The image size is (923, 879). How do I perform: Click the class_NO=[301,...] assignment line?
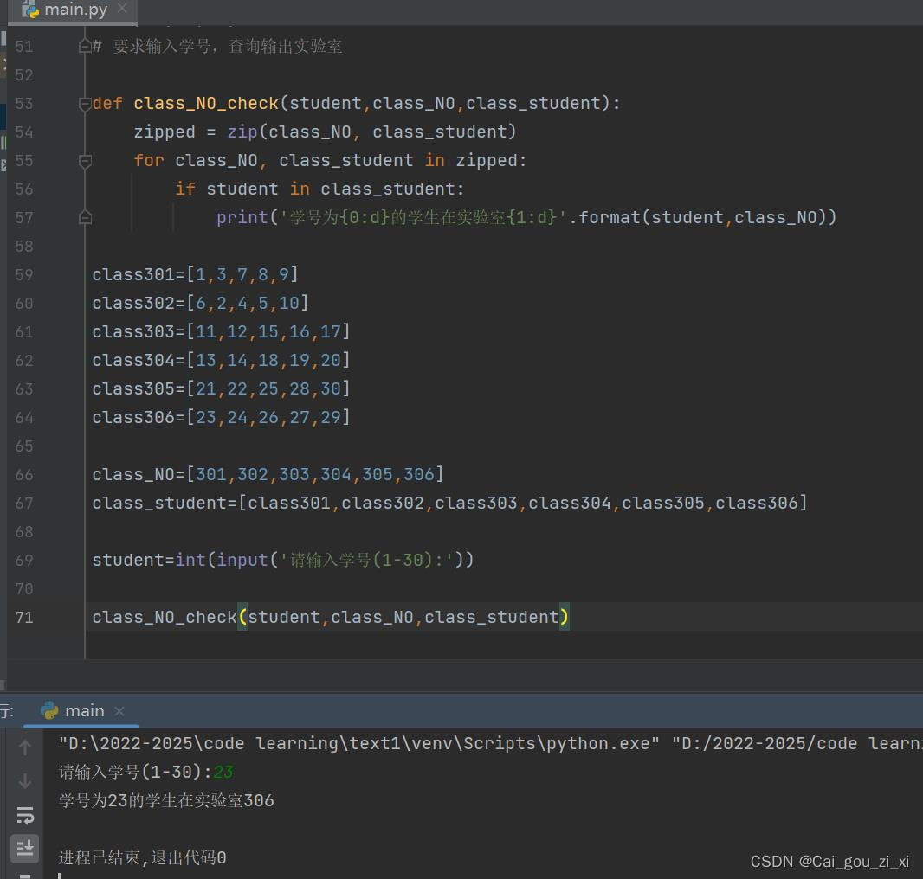(x=268, y=474)
